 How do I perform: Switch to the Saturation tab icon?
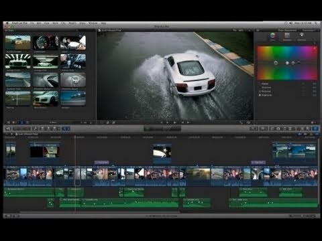coord(287,36)
